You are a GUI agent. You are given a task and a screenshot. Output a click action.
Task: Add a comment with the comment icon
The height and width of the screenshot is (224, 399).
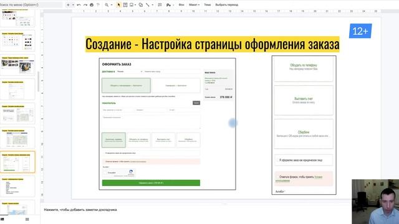[x=160, y=5]
